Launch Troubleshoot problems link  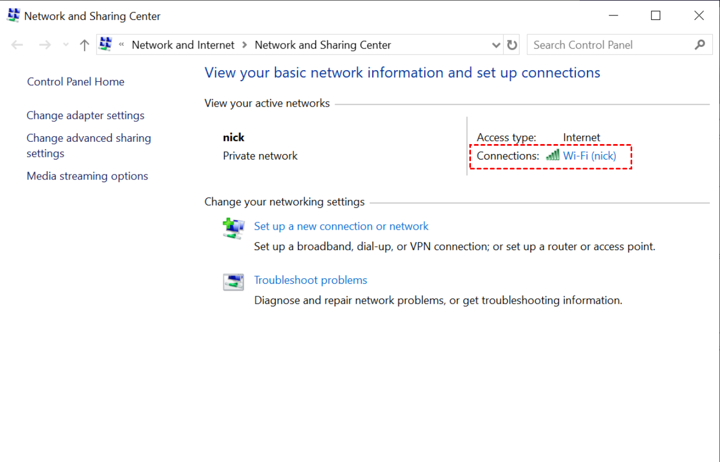(x=310, y=280)
